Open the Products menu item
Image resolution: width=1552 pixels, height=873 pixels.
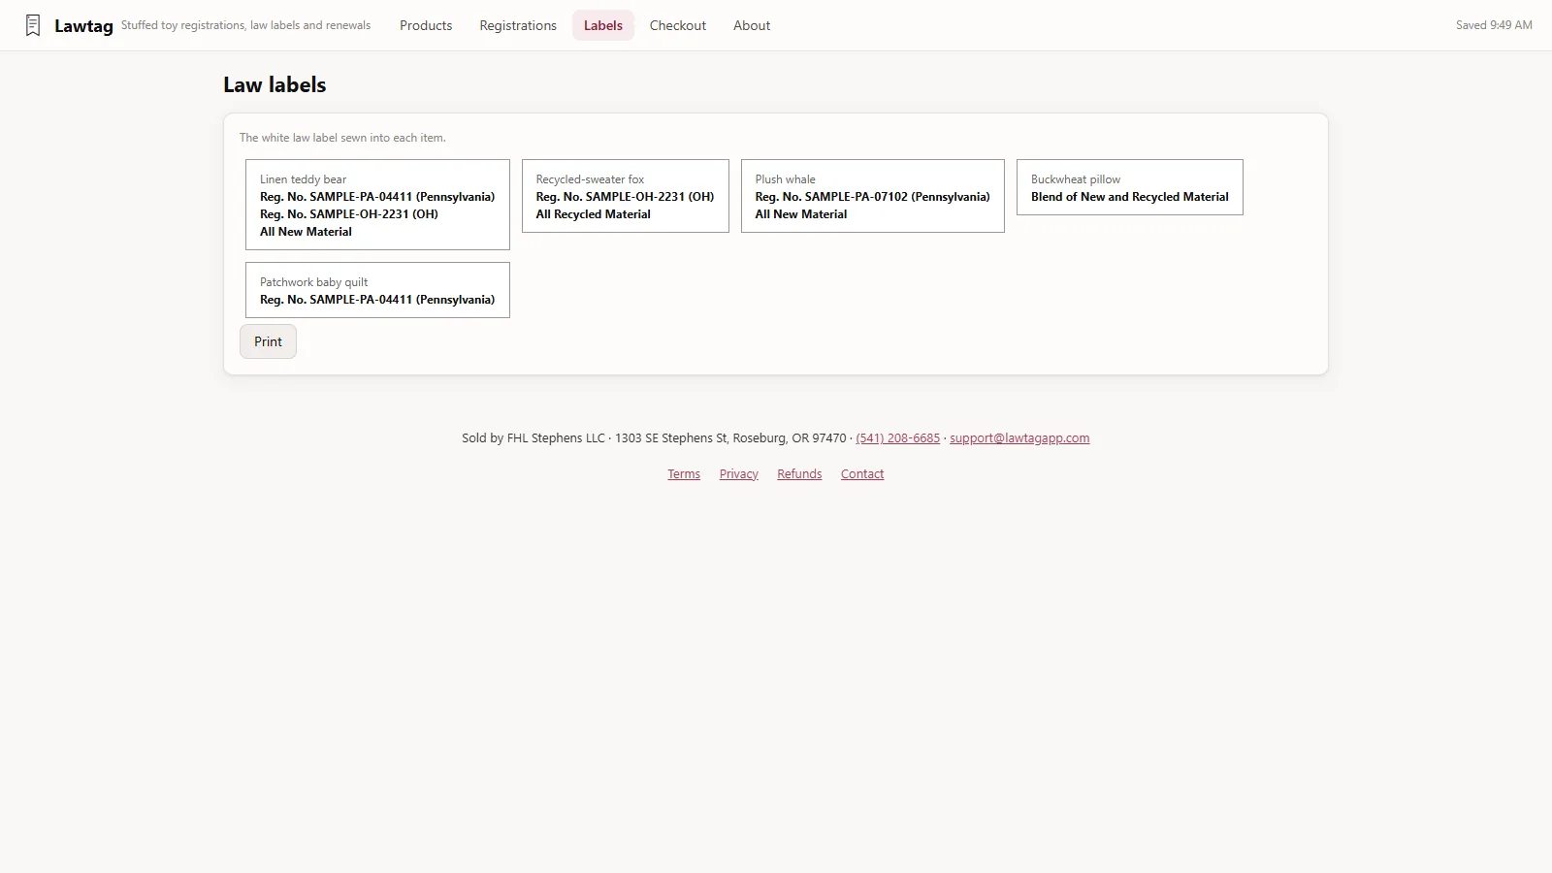pos(426,25)
